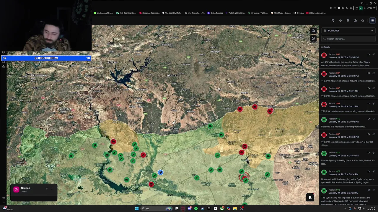
Task: Open the map settings gear icon
Action: click(348, 21)
